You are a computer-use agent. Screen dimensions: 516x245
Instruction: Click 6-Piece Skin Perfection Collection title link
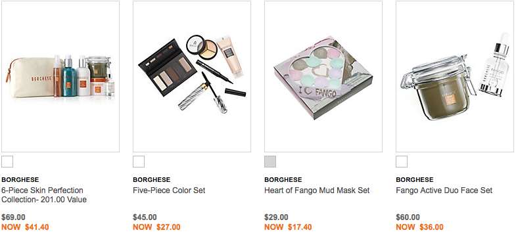(x=44, y=194)
